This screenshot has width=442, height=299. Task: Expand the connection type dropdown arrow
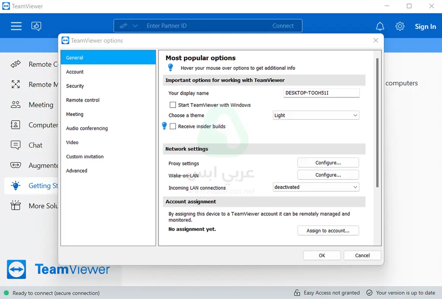pos(135,26)
